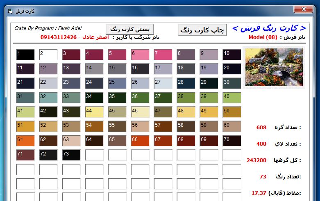The height and width of the screenshot is (201, 320).
Task: Choose maroon color swatch number 4
Action: 94,55
